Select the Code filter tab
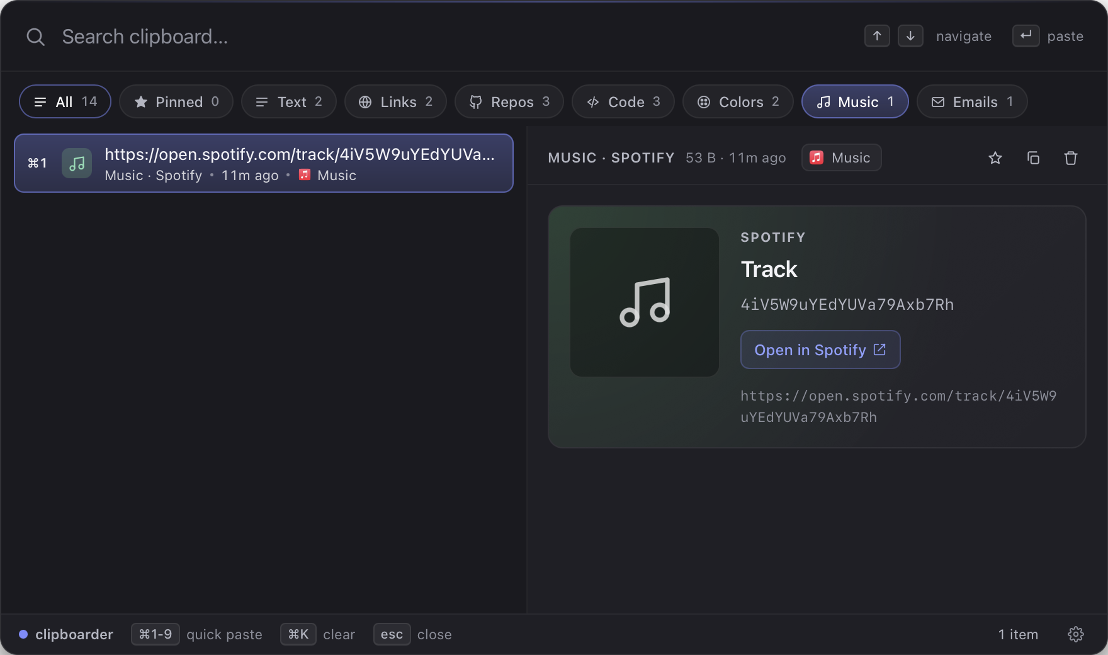 pyautogui.click(x=623, y=101)
